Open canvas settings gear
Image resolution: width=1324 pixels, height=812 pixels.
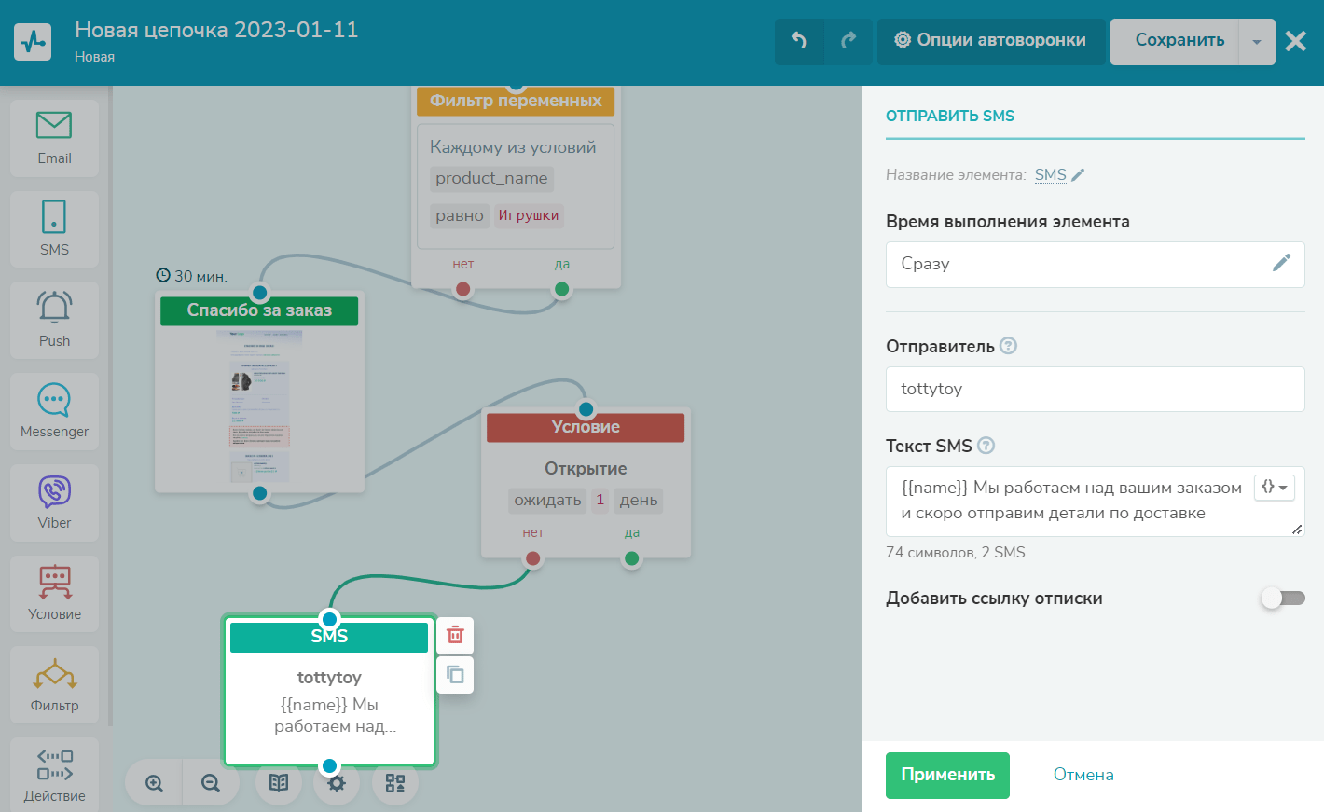pyautogui.click(x=337, y=783)
